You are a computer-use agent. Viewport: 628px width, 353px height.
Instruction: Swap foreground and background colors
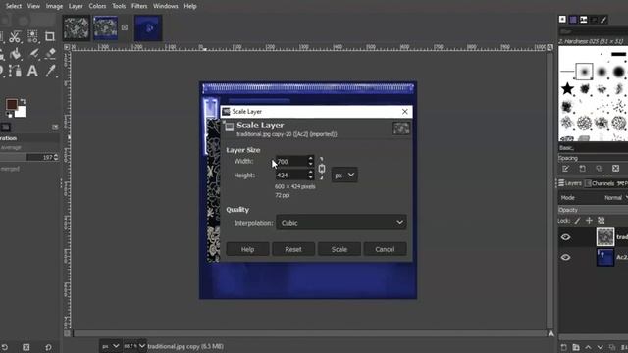pos(23,101)
